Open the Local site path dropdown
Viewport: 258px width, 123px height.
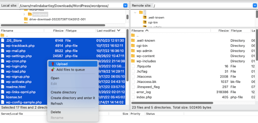pos(125,6)
